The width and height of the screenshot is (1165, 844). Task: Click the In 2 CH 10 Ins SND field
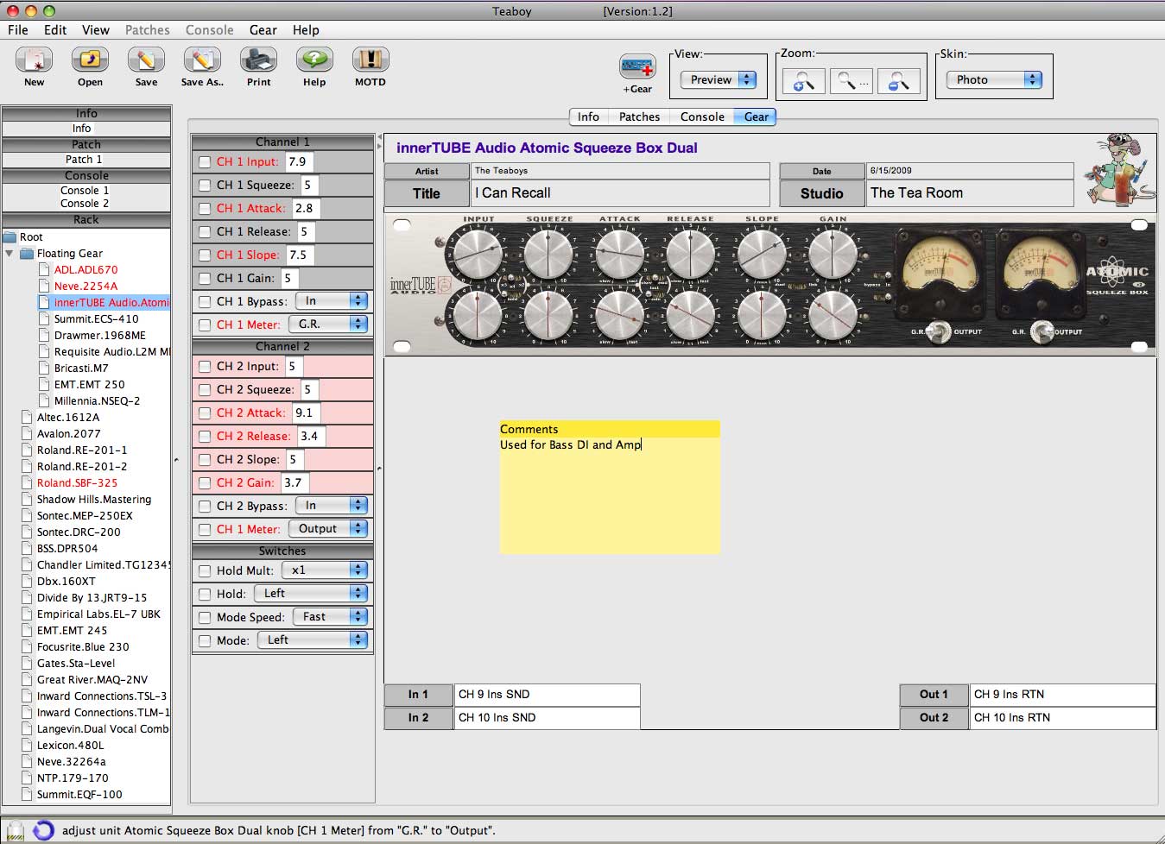[547, 718]
